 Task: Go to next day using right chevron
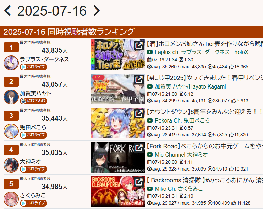96,11
